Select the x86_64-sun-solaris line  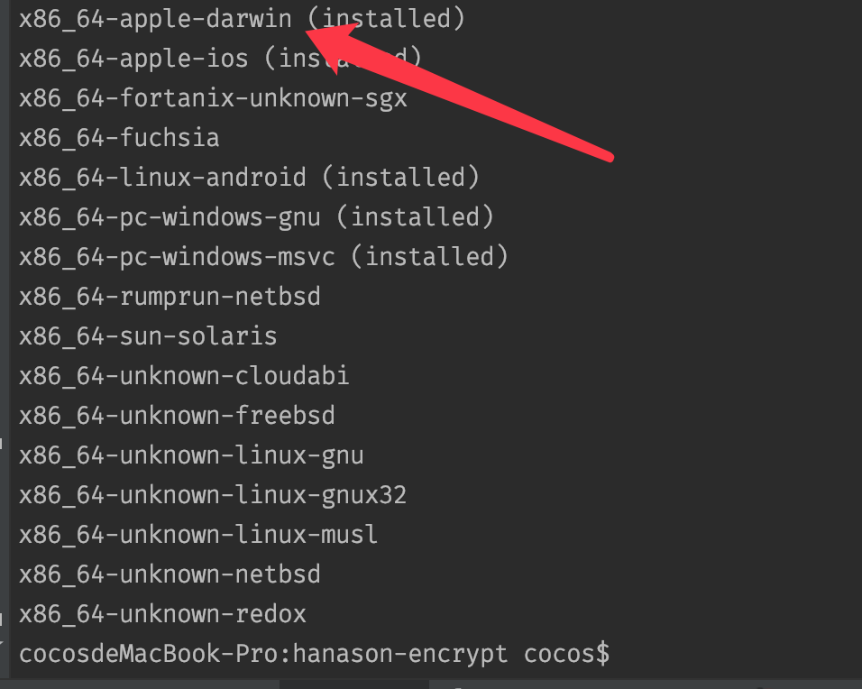(148, 336)
